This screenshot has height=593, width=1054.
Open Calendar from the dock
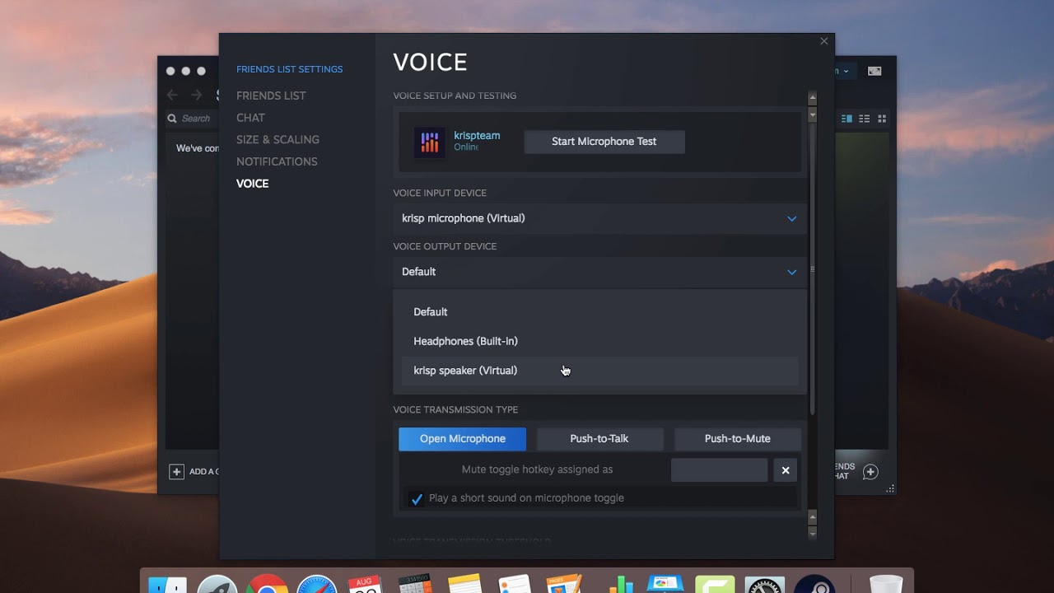366,585
